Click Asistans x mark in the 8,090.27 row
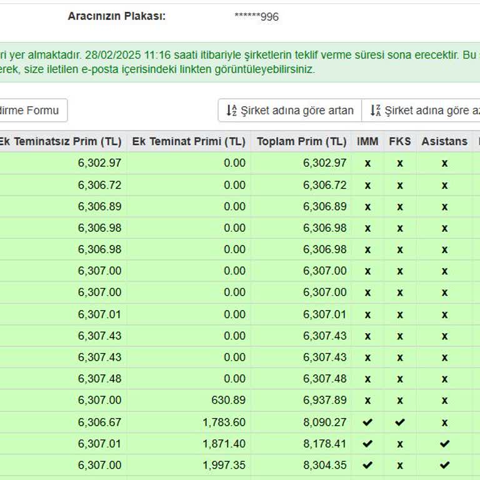 (x=444, y=422)
